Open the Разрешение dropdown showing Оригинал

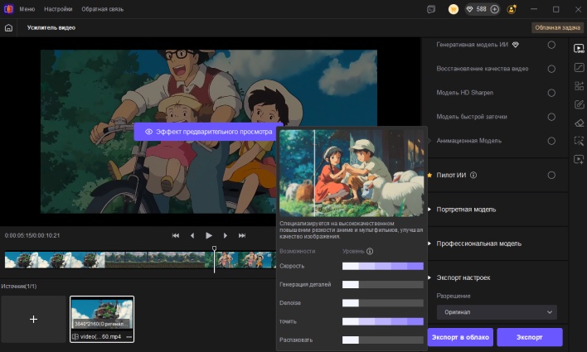(x=496, y=312)
